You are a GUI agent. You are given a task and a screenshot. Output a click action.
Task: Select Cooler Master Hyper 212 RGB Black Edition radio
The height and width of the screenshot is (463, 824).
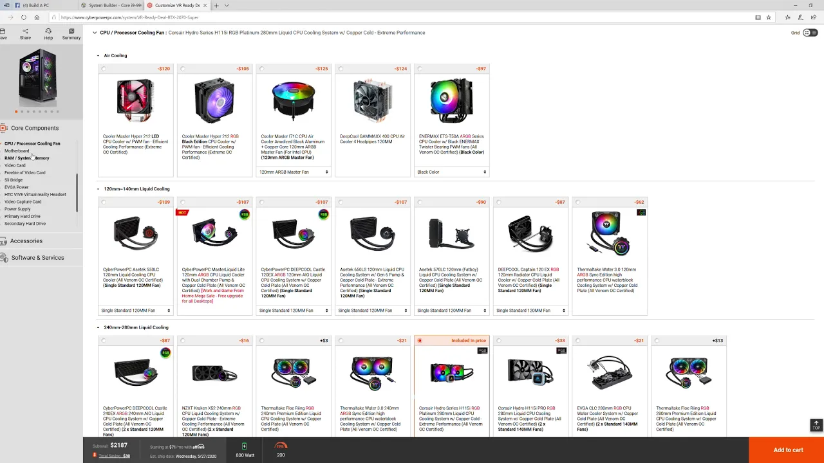pos(183,69)
